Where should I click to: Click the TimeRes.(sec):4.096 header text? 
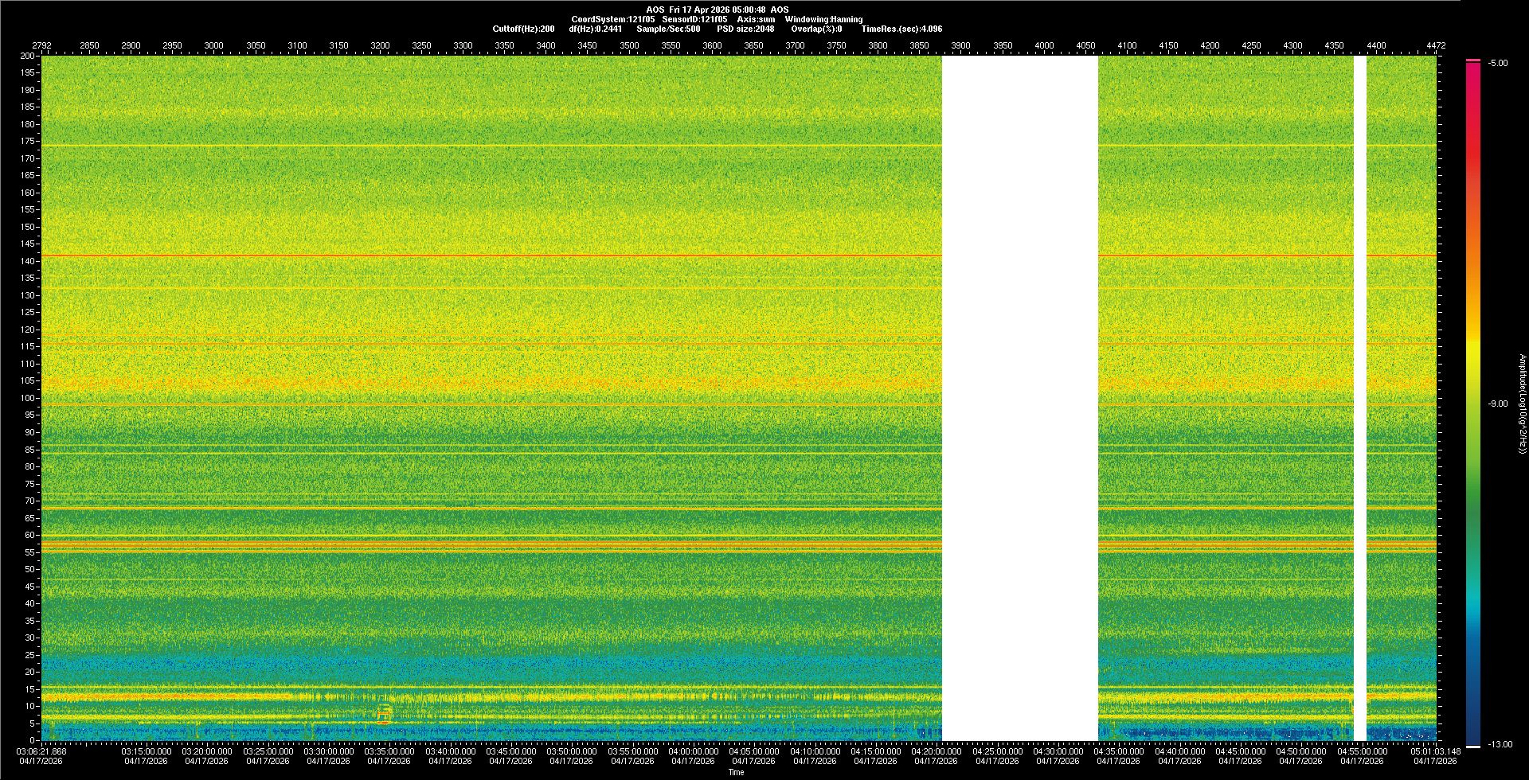pyautogui.click(x=901, y=29)
